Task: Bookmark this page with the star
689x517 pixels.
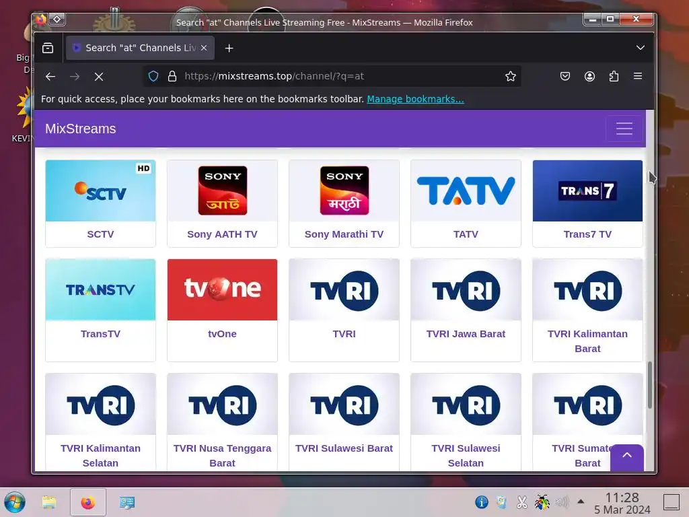Action: pyautogui.click(x=511, y=77)
